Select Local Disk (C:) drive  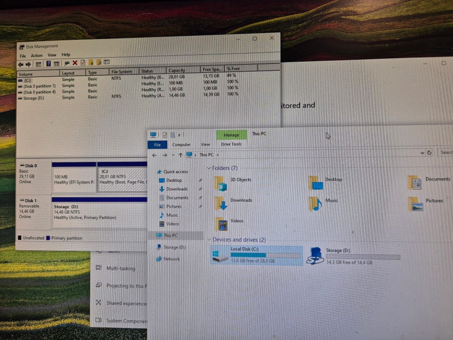(256, 255)
